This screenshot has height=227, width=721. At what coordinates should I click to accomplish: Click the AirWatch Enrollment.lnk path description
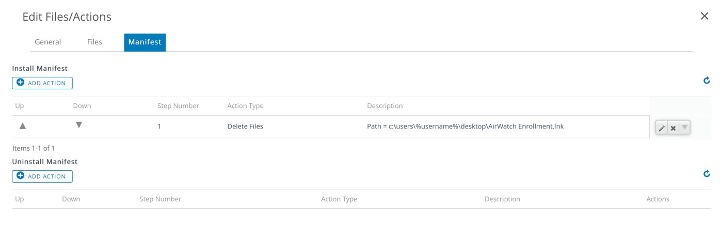tap(465, 126)
